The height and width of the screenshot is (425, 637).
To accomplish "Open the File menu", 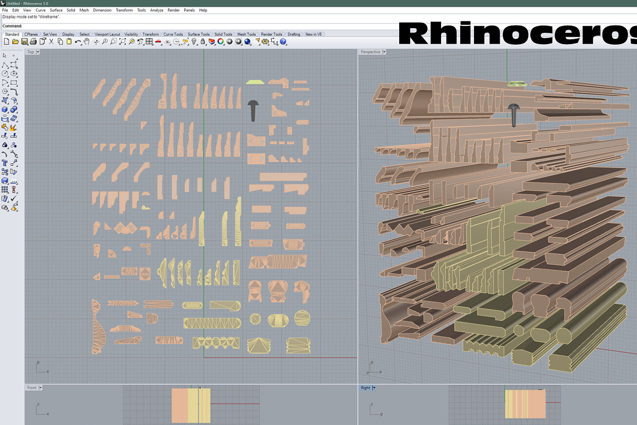I will (x=5, y=10).
